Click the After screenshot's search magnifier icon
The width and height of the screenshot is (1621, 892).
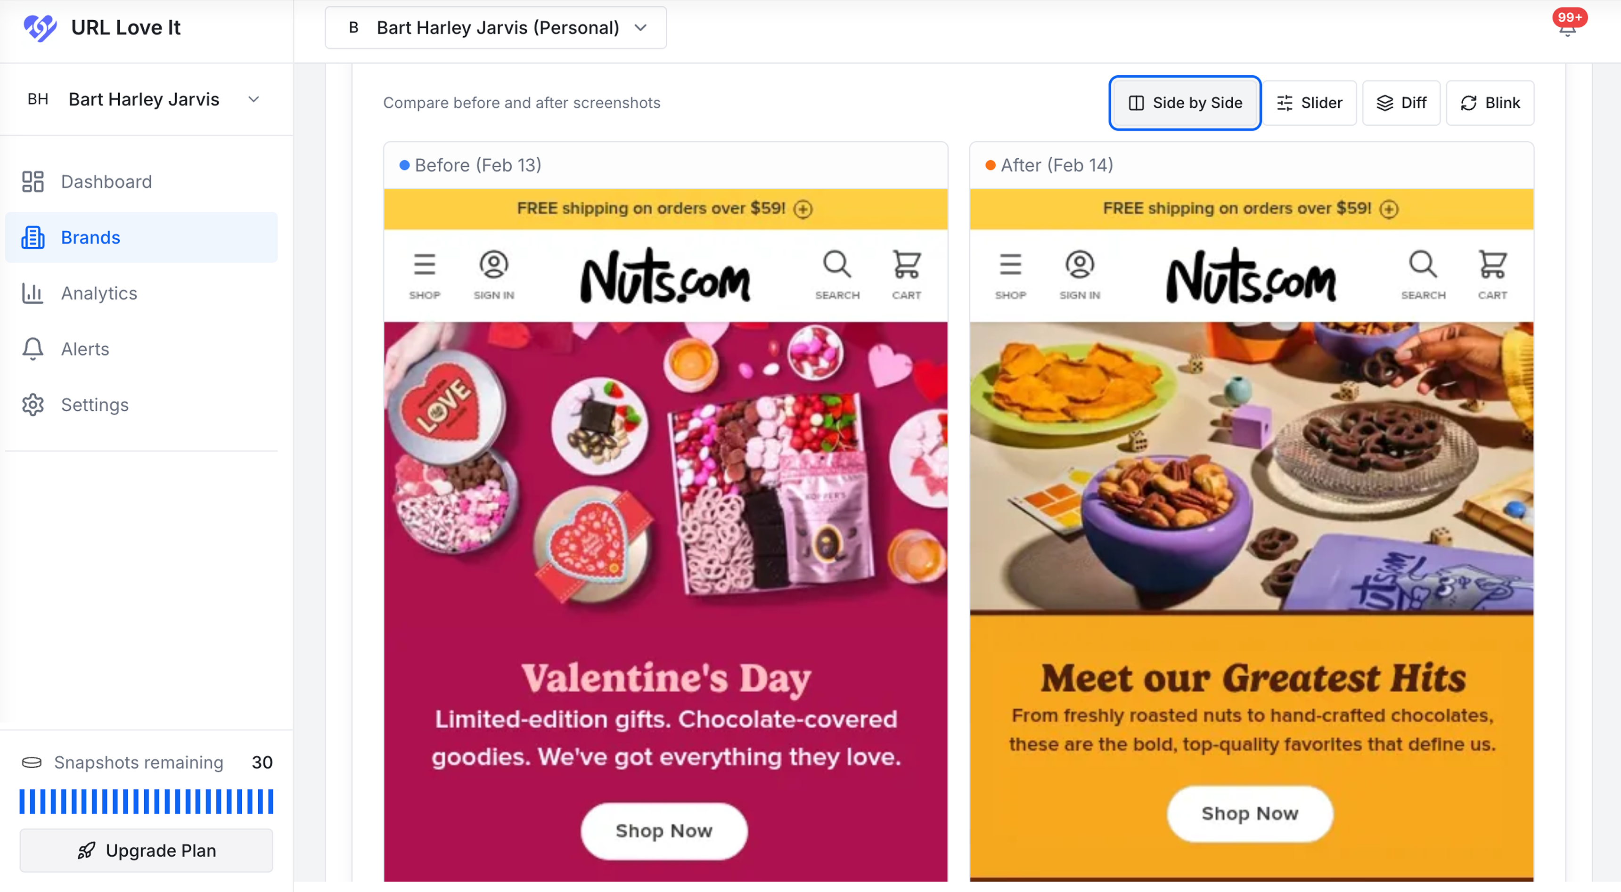pos(1423,266)
